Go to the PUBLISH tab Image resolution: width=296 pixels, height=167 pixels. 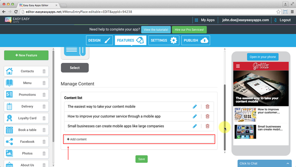click(195, 40)
